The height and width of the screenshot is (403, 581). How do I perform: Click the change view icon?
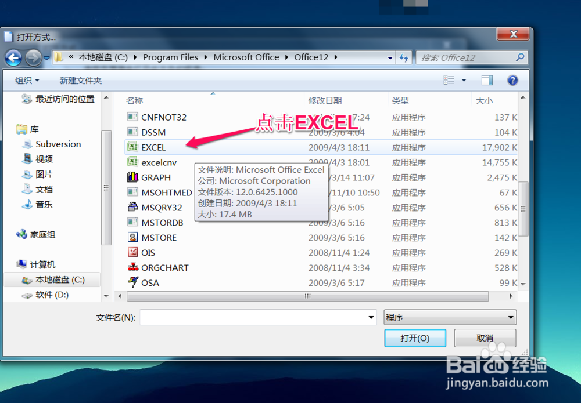(x=449, y=80)
